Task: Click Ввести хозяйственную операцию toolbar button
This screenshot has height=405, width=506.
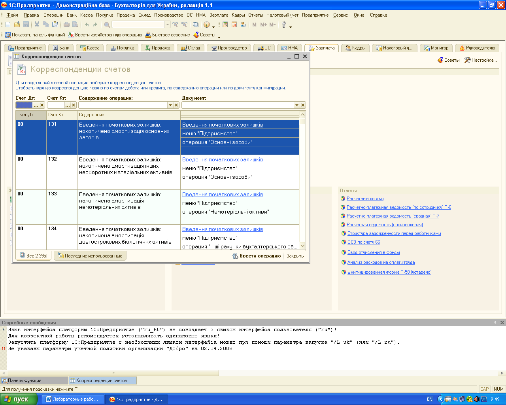Action: point(105,35)
